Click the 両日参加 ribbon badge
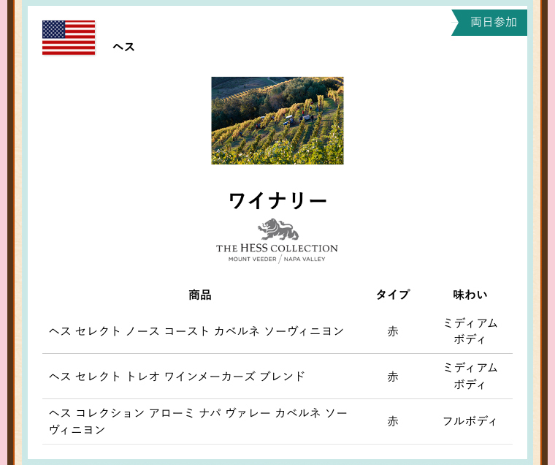The image size is (555, 465). coord(491,23)
